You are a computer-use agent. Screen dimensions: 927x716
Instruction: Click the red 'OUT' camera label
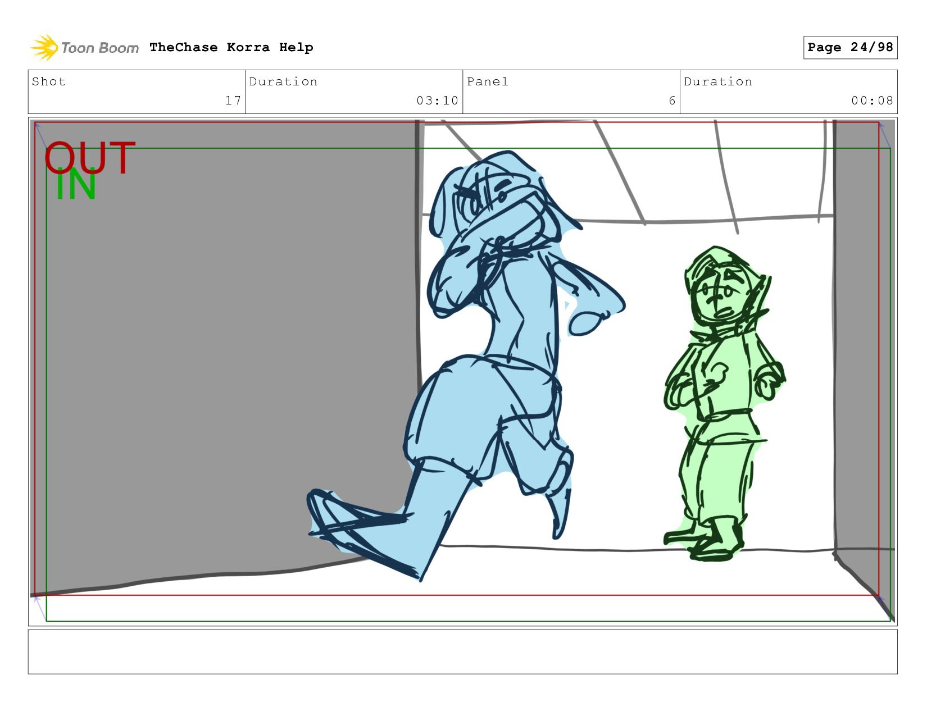click(90, 157)
